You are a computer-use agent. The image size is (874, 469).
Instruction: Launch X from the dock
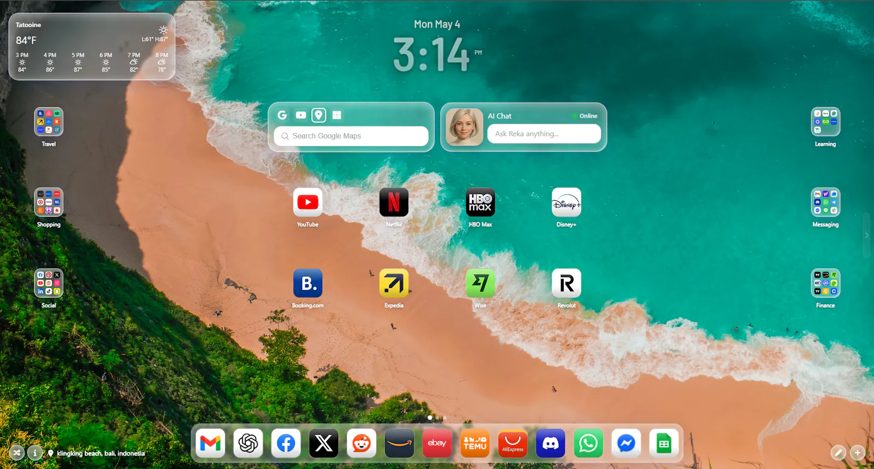(324, 443)
